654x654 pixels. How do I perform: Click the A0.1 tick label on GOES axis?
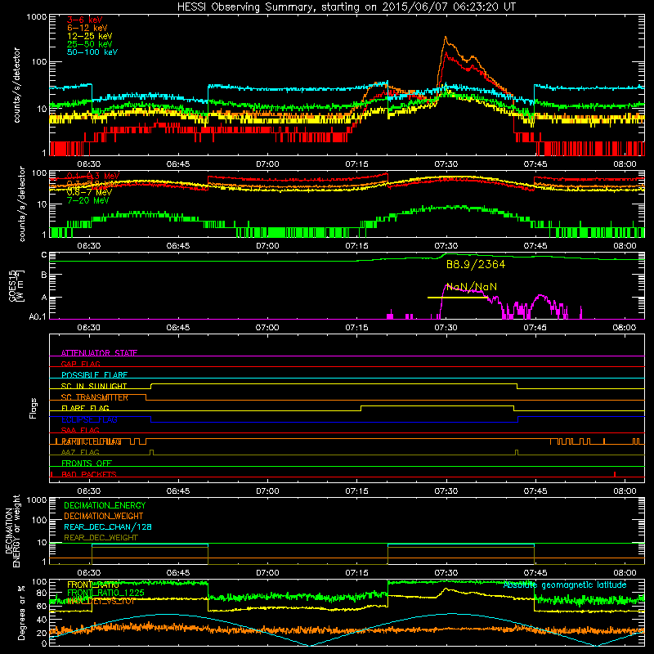[x=37, y=317]
